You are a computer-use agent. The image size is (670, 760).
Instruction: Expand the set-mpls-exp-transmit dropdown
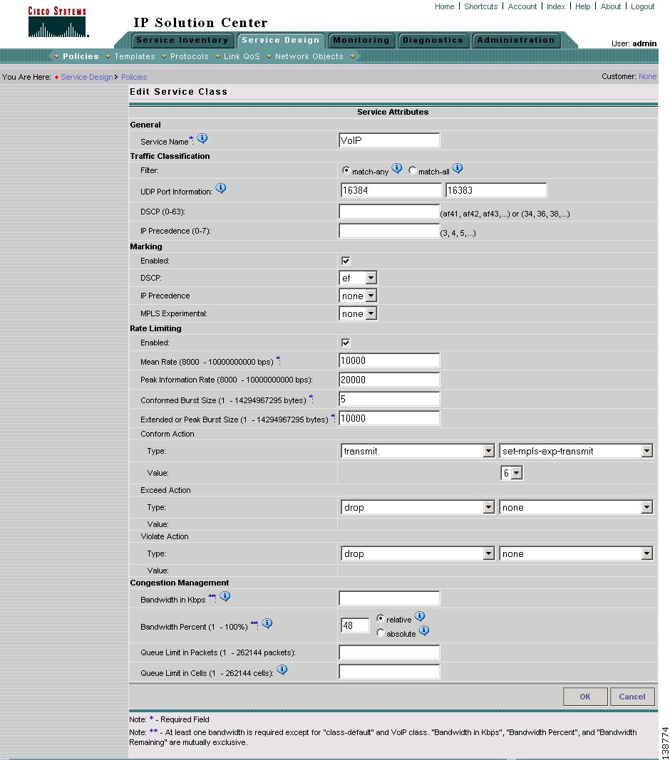point(576,451)
